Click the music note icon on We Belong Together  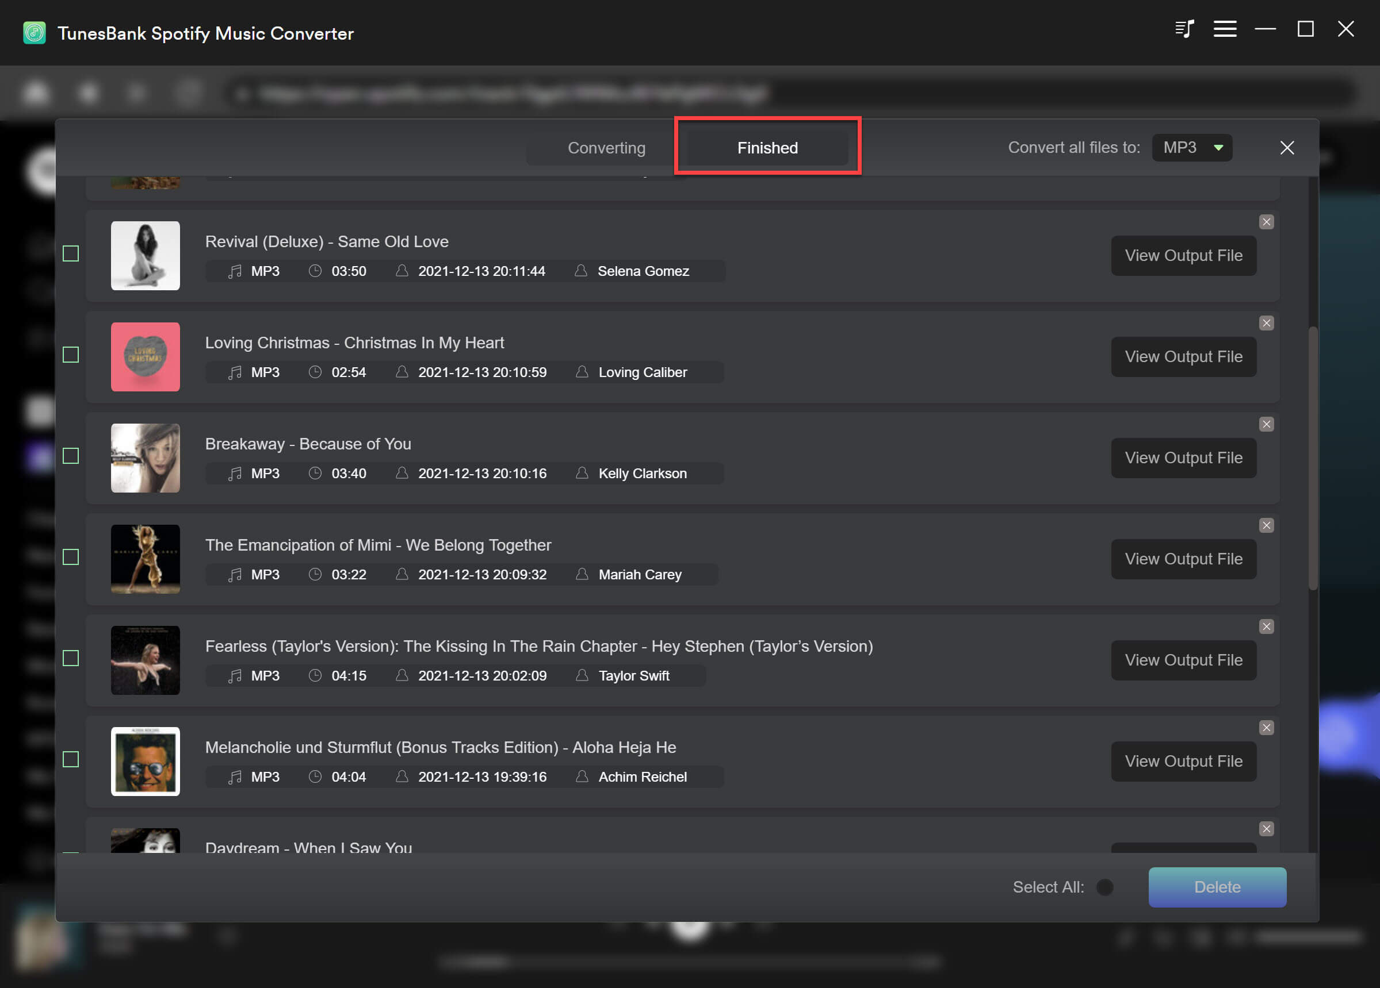[233, 574]
